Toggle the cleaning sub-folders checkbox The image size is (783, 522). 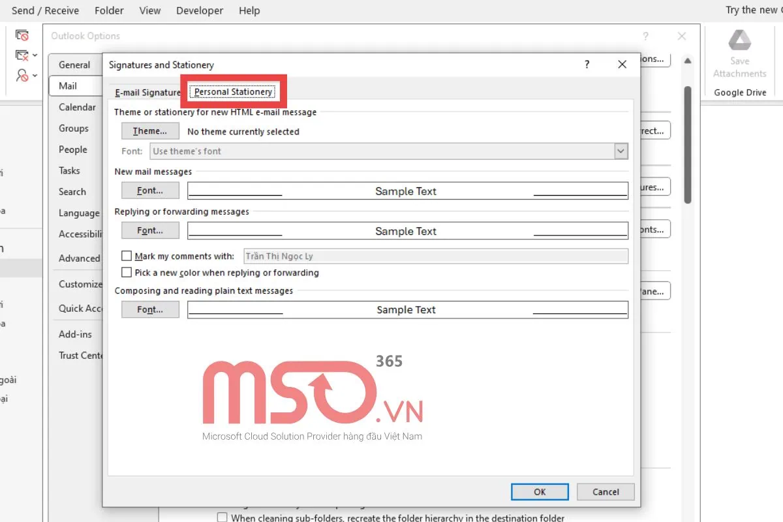(223, 517)
